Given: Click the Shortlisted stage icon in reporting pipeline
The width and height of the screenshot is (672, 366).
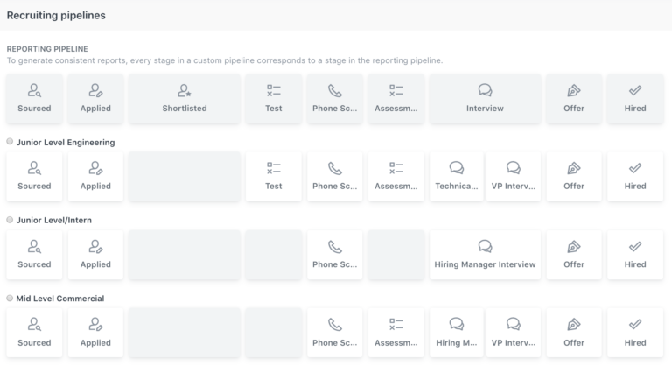Looking at the screenshot, I should (x=184, y=90).
